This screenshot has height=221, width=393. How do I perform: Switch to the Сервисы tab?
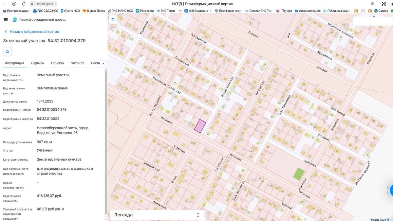(x=38, y=63)
